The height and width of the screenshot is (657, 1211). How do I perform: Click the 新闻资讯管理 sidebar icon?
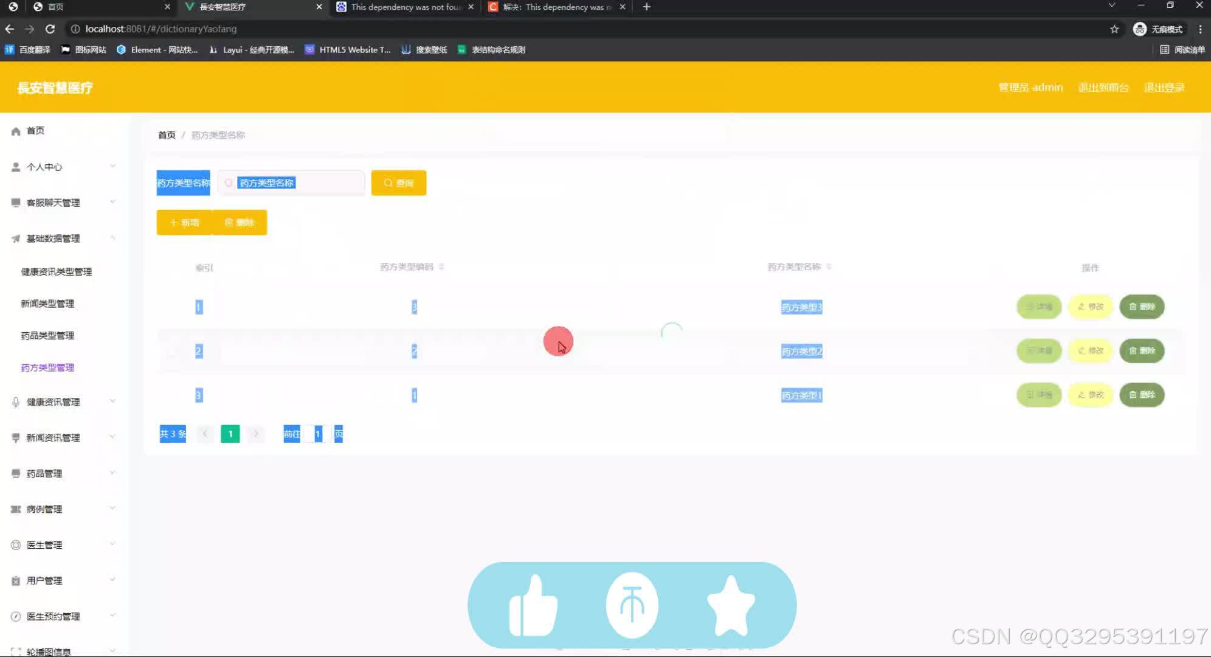pos(16,438)
